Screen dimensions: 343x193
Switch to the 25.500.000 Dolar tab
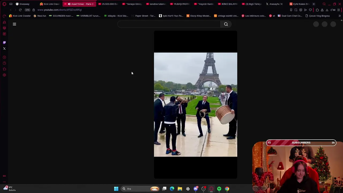pyautogui.click(x=108, y=4)
